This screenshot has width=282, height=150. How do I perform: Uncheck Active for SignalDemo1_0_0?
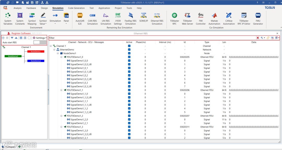(x=129, y=61)
